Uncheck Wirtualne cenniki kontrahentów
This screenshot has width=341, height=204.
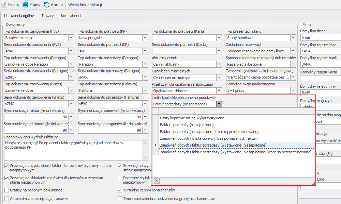(120, 190)
